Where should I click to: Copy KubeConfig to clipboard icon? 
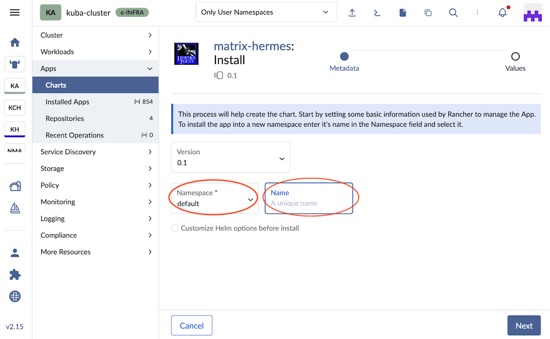[428, 13]
